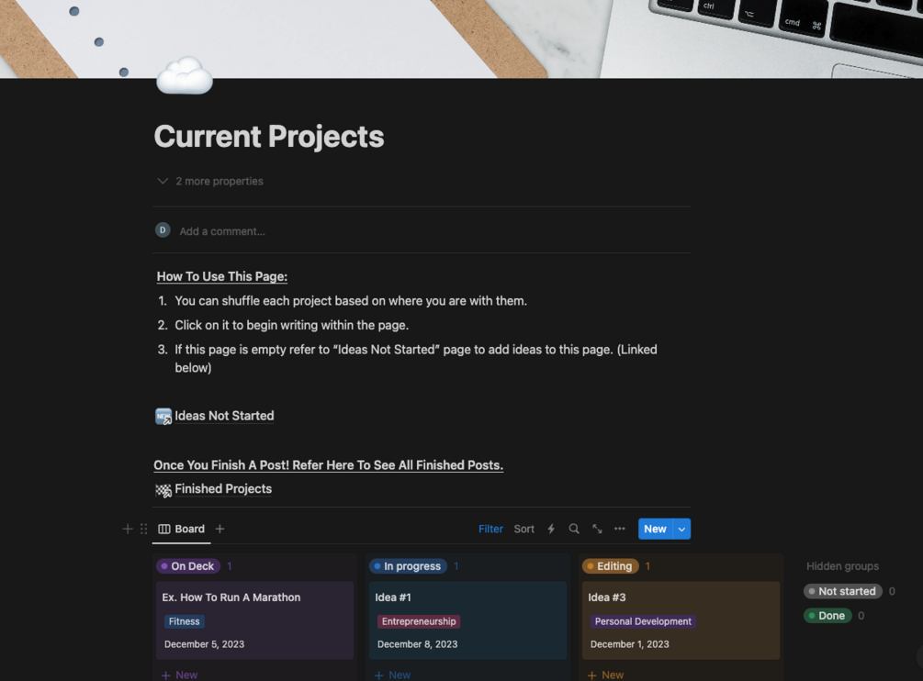Open the Filter menu
The width and height of the screenshot is (923, 681).
pyautogui.click(x=490, y=529)
